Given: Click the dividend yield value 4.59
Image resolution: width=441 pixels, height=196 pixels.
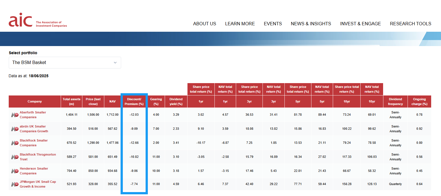Looking at the screenshot, I should click(x=176, y=184).
